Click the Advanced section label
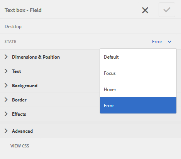This screenshot has height=159, width=181. (x=22, y=131)
